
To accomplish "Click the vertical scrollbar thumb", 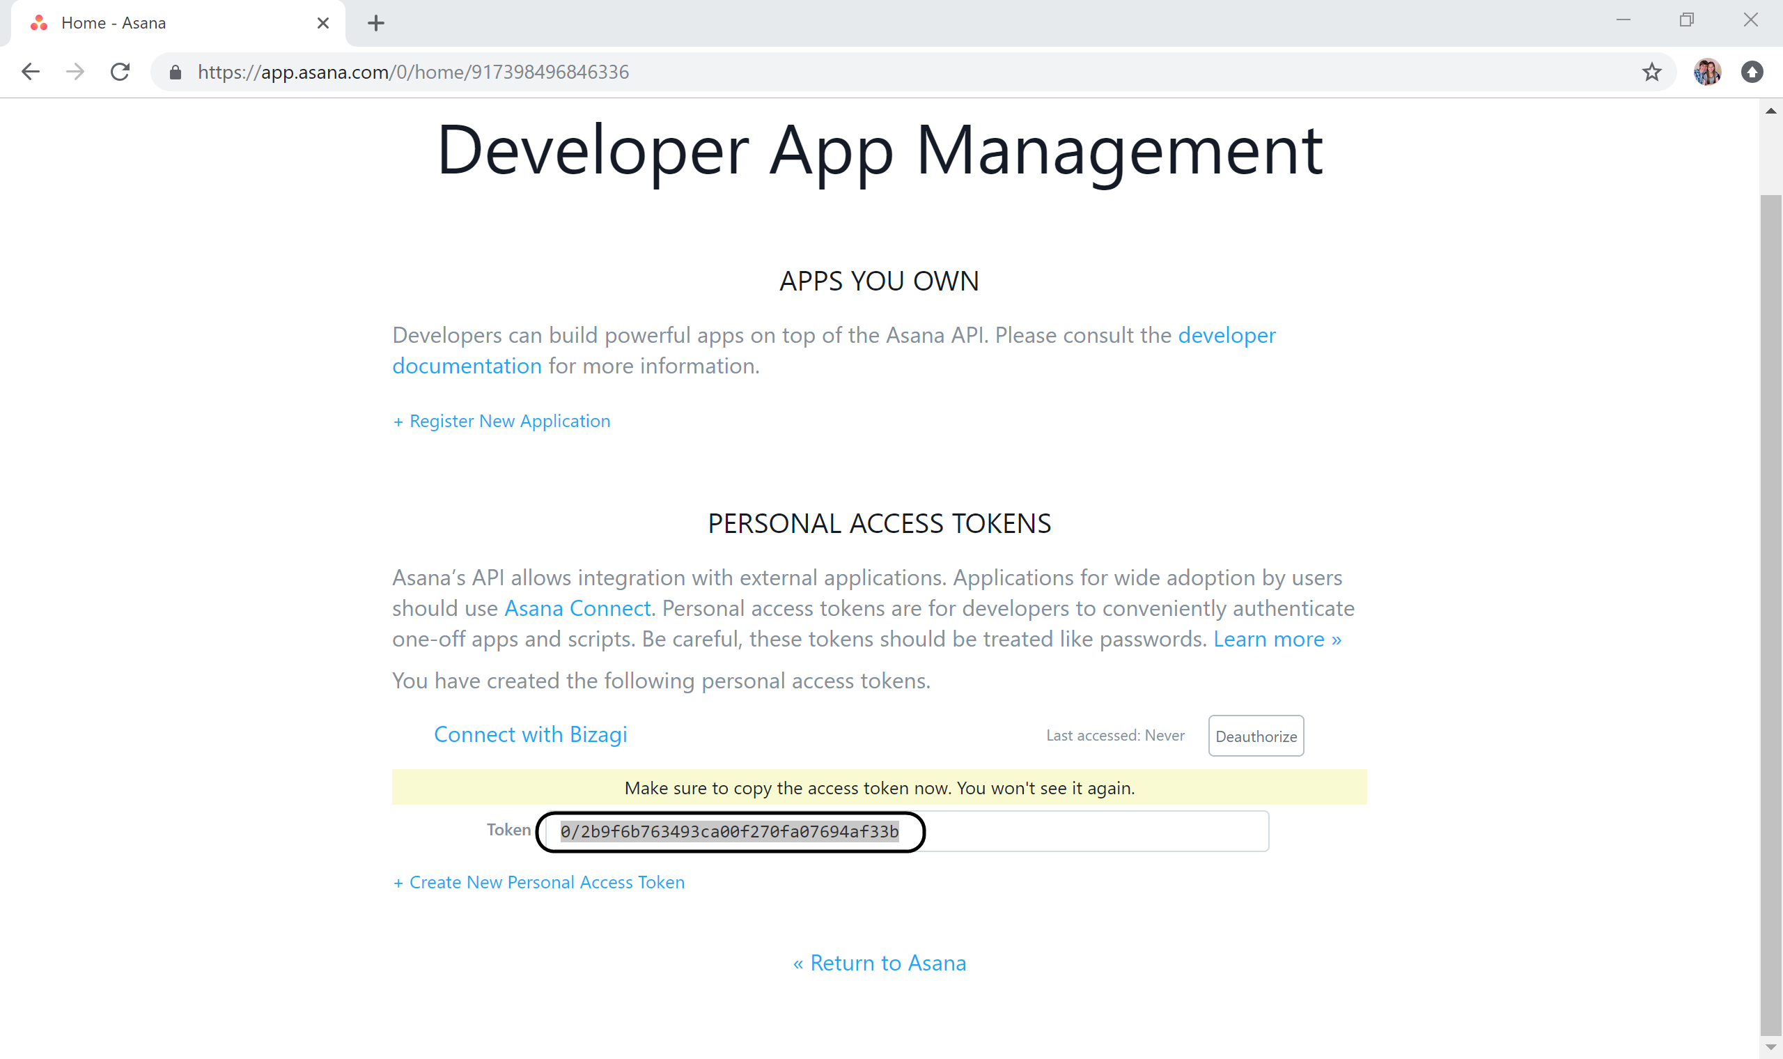I will click(1771, 614).
